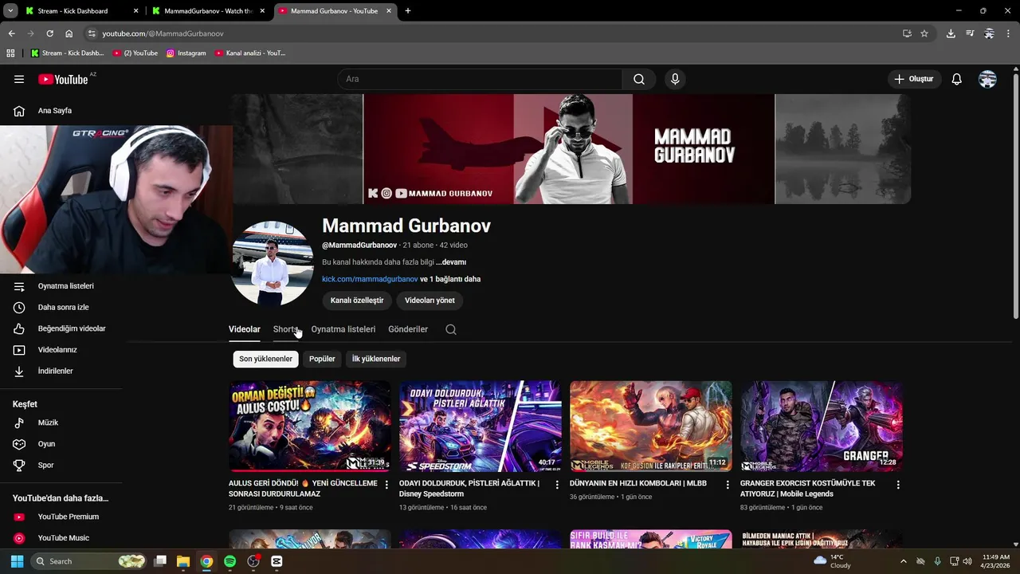The image size is (1020, 574).
Task: Open options for DÜNYANIN EN HIZLI KOMBOLARI video
Action: pos(728,485)
